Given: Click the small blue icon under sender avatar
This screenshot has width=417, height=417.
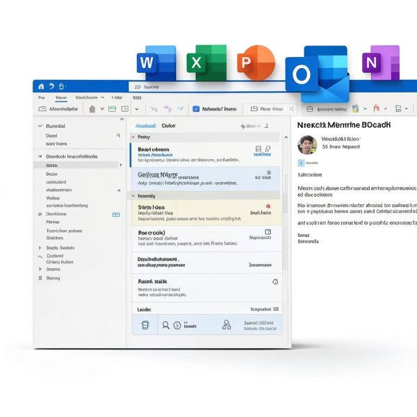Looking at the screenshot, I should 301,163.
